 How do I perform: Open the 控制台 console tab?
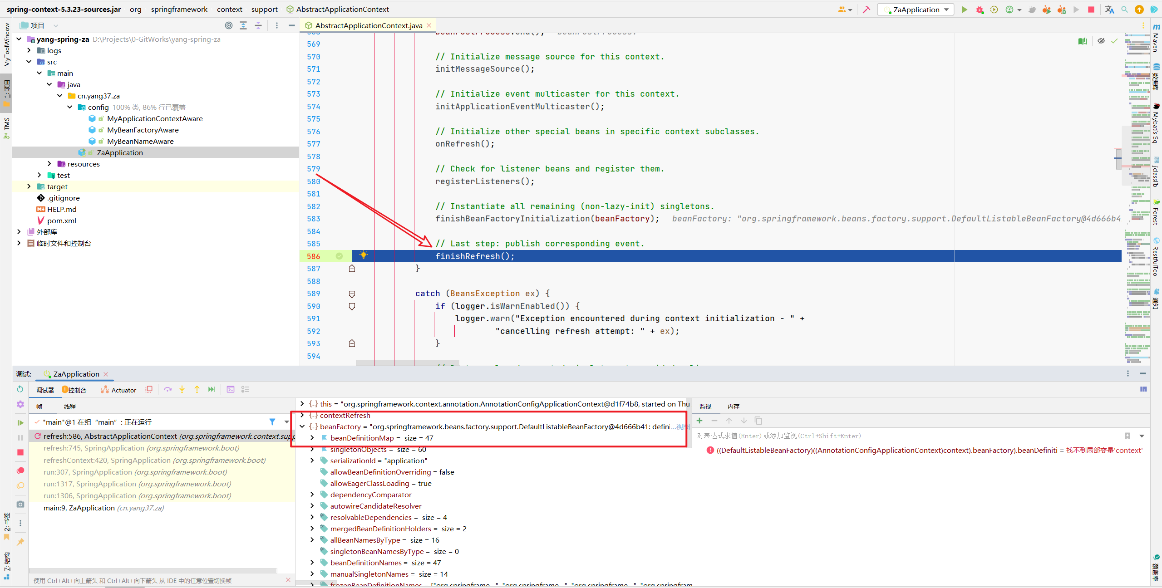tap(74, 390)
